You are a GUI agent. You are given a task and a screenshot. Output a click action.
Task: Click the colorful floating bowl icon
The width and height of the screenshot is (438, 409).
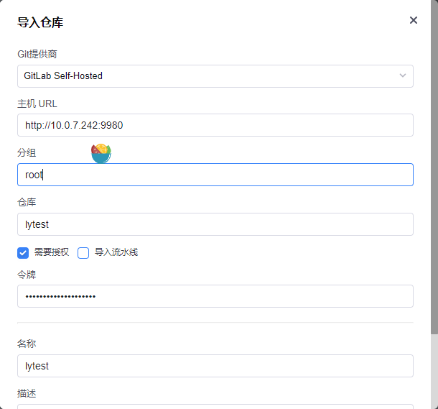(x=101, y=153)
